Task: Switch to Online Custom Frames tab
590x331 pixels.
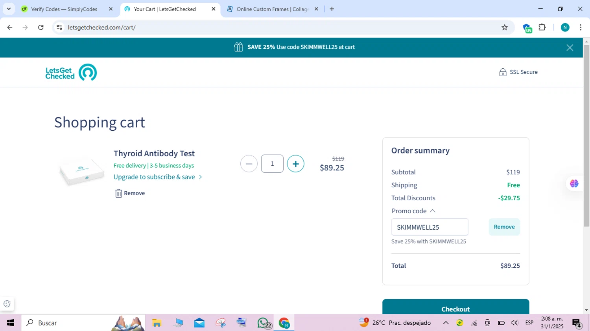Action: click(x=273, y=9)
